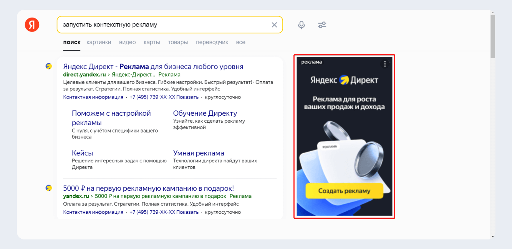The width and height of the screenshot is (512, 249).
Task: Open advanced search filters icon
Action: click(322, 25)
